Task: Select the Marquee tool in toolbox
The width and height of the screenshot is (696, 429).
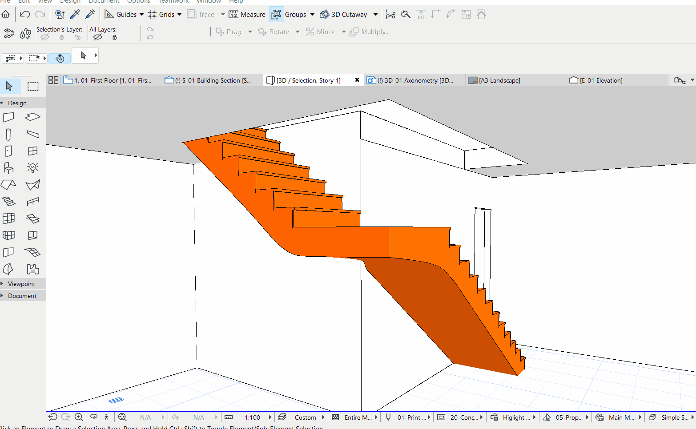Action: 33,87
